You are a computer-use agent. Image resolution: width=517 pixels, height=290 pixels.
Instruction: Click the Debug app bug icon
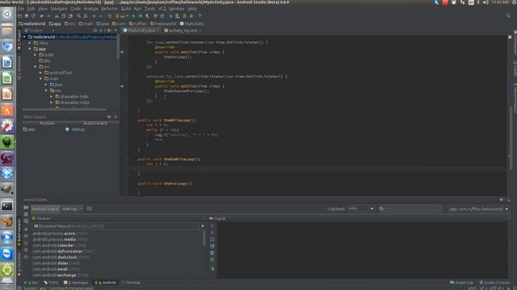click(141, 16)
